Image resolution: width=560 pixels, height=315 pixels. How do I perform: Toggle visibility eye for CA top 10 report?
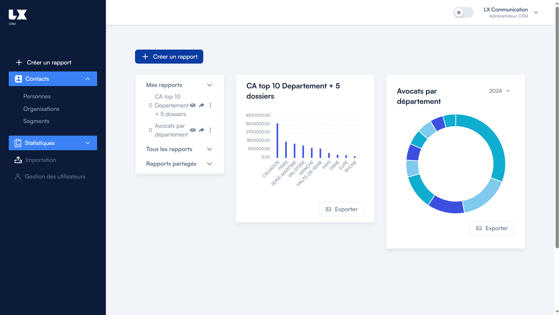point(193,105)
